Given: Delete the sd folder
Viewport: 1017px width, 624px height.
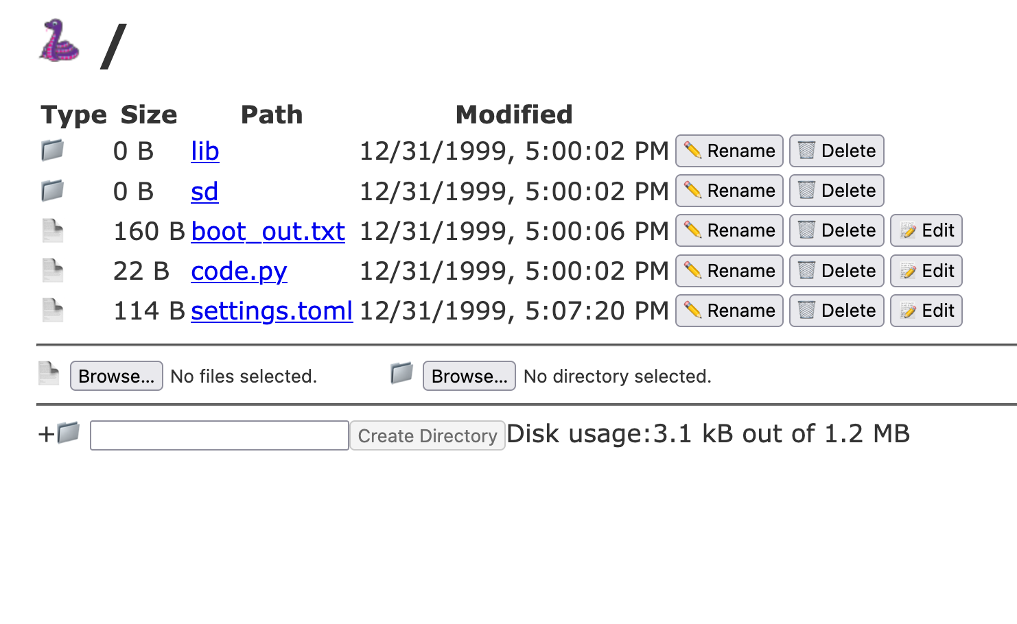Looking at the screenshot, I should click(836, 191).
